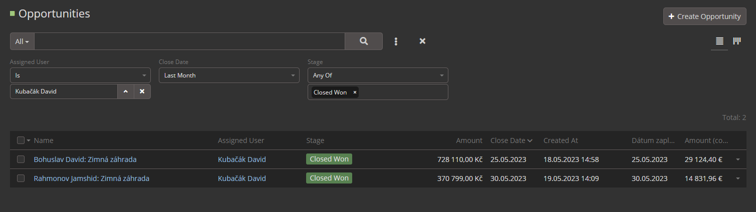The image size is (756, 212).
Task: Click into the search text field
Action: coord(189,41)
